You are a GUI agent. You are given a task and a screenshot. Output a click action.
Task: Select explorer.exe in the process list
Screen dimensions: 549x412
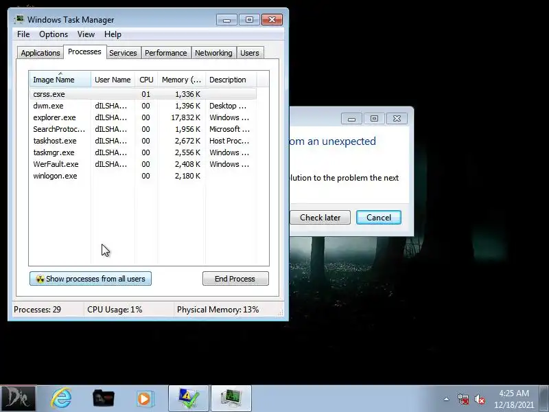click(x=143, y=117)
